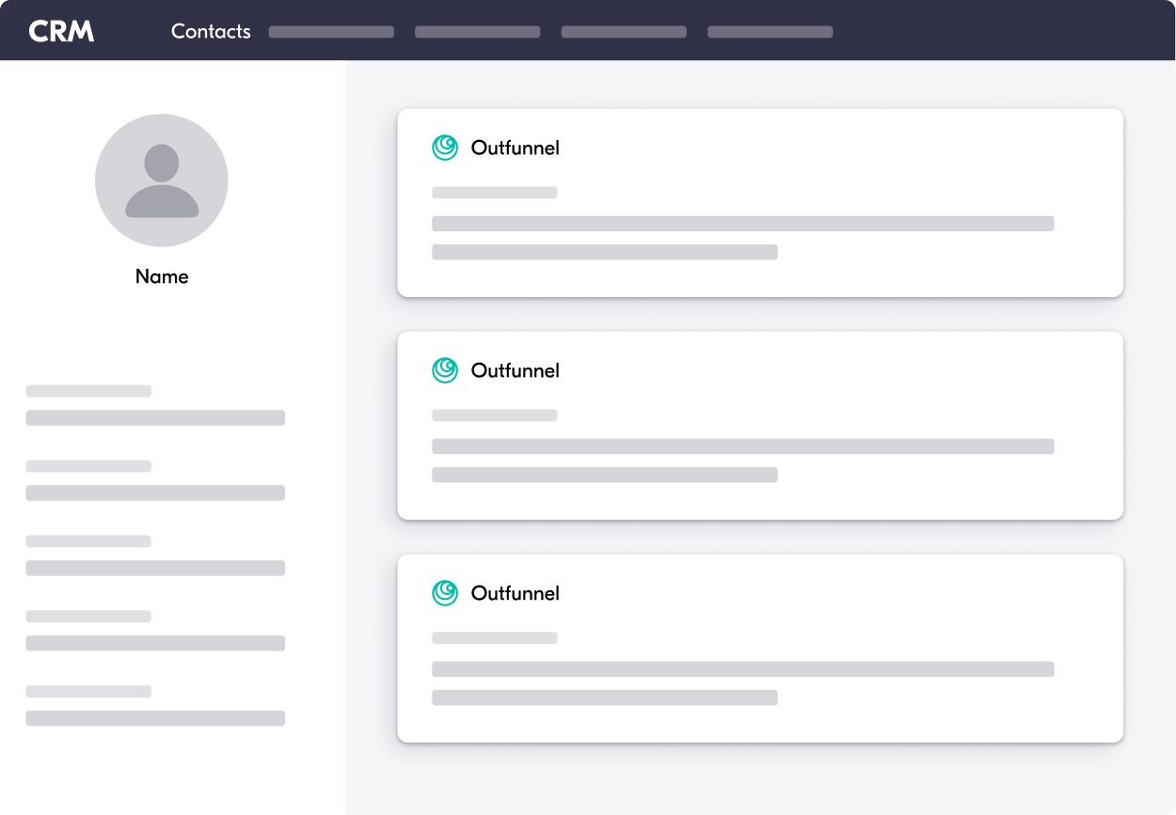Click Outfunnel logo icon in first card
The width and height of the screenshot is (1176, 815).
tap(445, 148)
